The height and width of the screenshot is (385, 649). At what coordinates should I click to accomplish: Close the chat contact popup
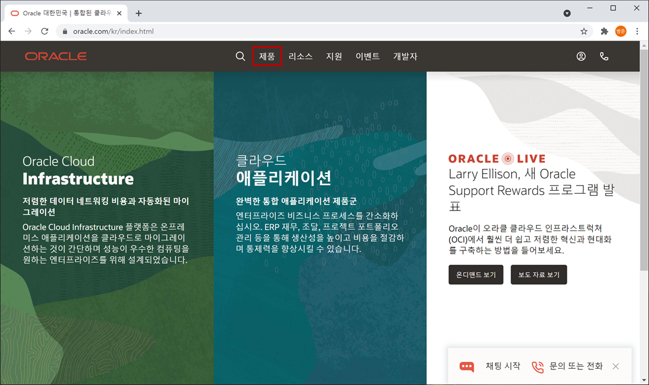(616, 366)
